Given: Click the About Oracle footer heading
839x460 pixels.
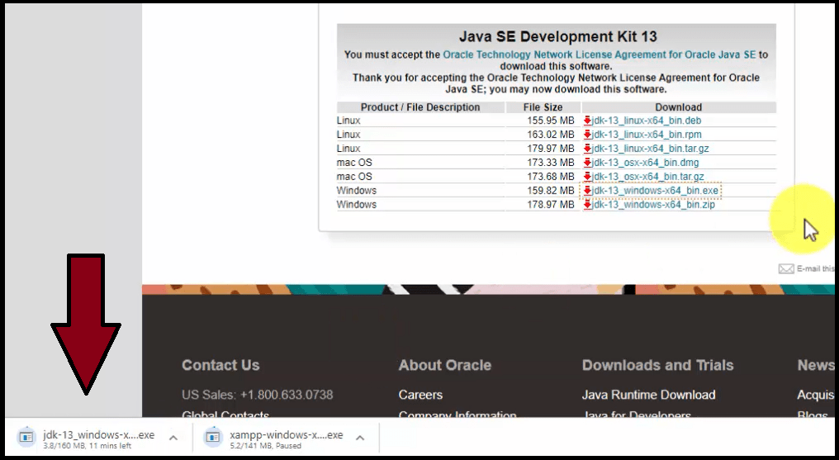Looking at the screenshot, I should (444, 365).
